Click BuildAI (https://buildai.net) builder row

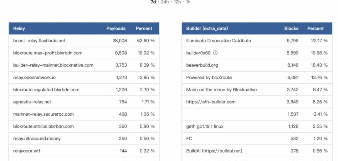coord(257,151)
